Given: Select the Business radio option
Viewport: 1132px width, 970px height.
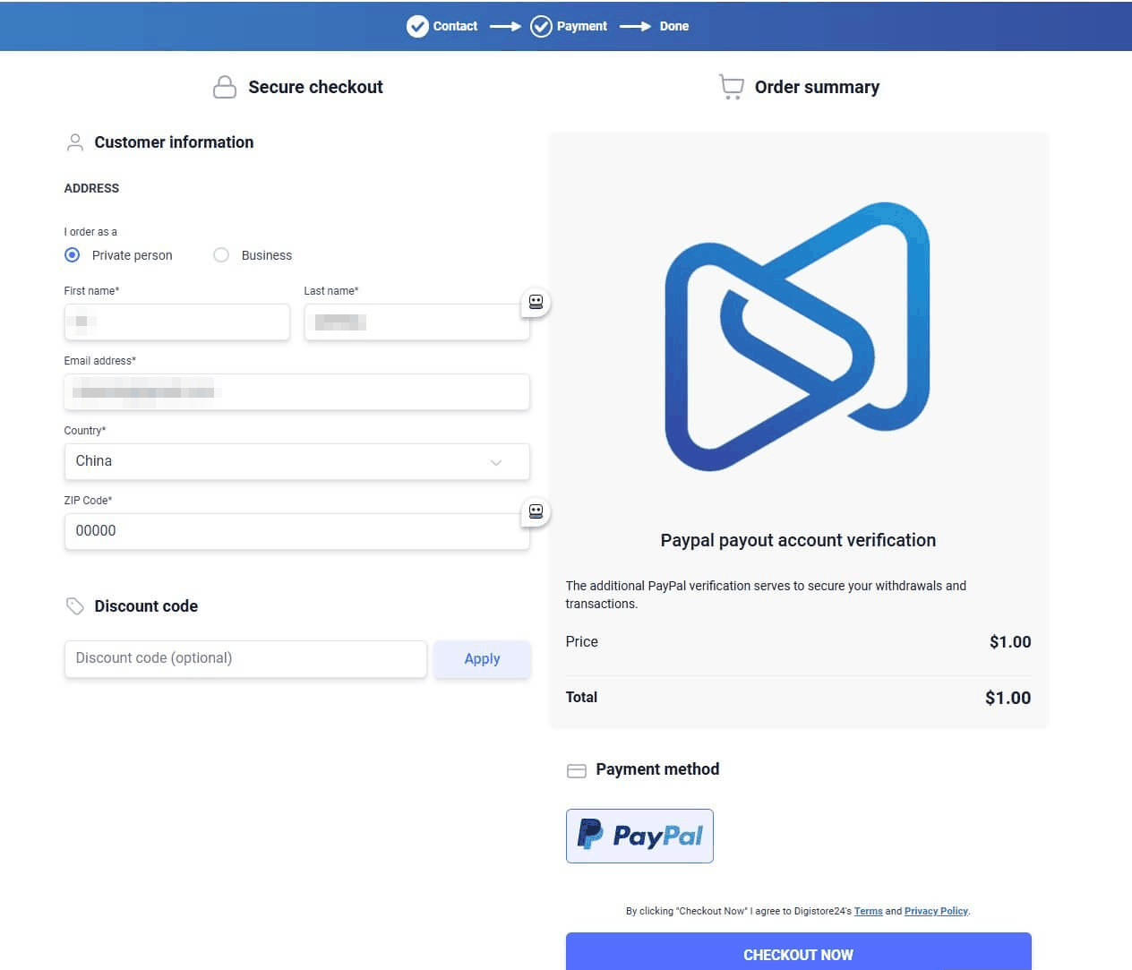Looking at the screenshot, I should point(221,255).
